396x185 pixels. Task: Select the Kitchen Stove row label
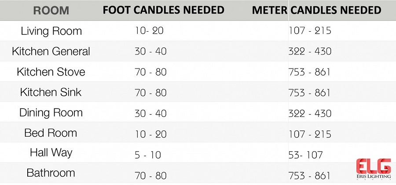(51, 72)
